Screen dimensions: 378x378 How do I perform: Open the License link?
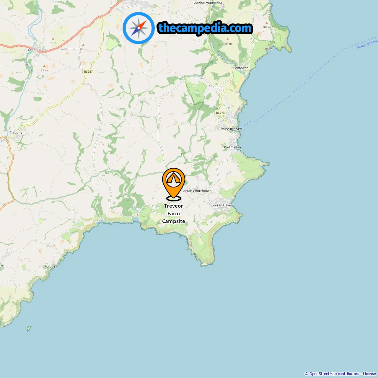pyautogui.click(x=369, y=374)
